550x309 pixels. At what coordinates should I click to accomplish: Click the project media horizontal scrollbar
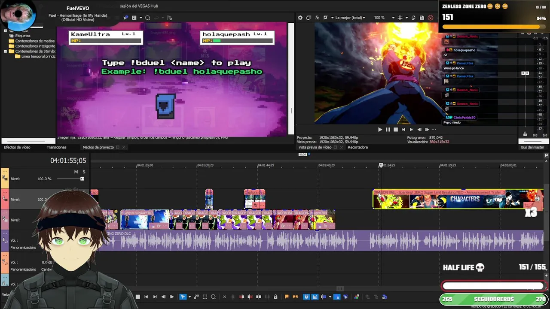tap(28, 140)
